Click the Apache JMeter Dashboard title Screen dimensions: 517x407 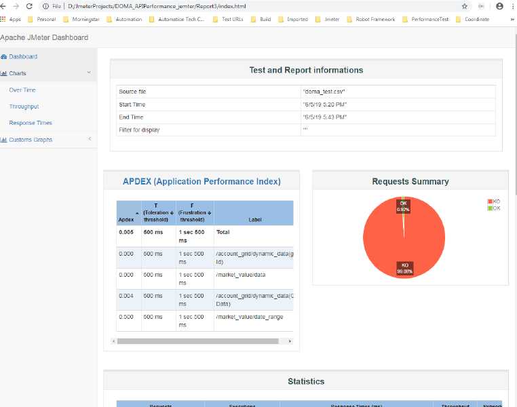44,37
